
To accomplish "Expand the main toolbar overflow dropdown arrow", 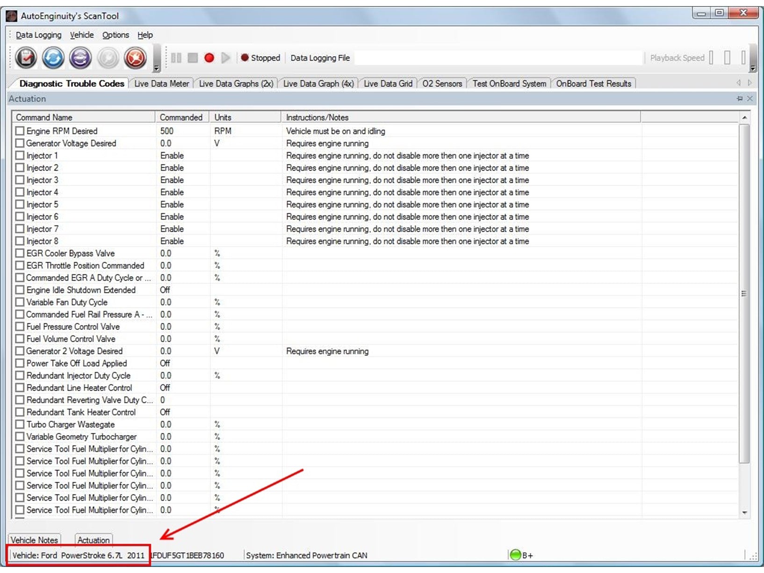I will 157,68.
